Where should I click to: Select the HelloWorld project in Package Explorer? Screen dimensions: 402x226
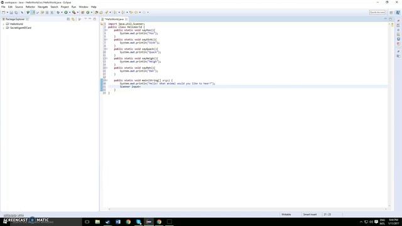[16, 24]
